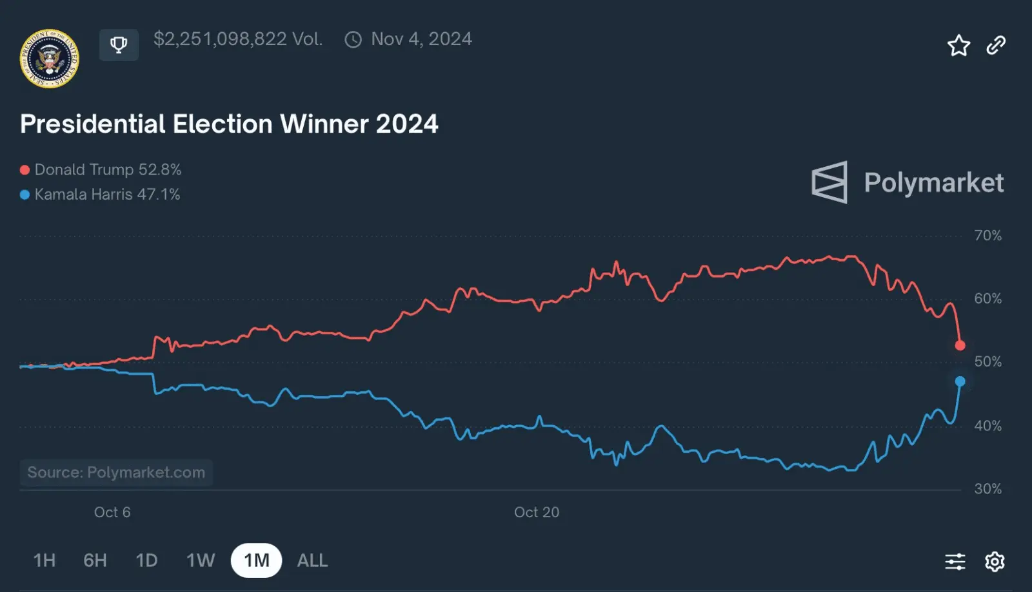Image resolution: width=1032 pixels, height=592 pixels.
Task: Click Donald Trump 52.8% legend label
Action: [x=108, y=169]
